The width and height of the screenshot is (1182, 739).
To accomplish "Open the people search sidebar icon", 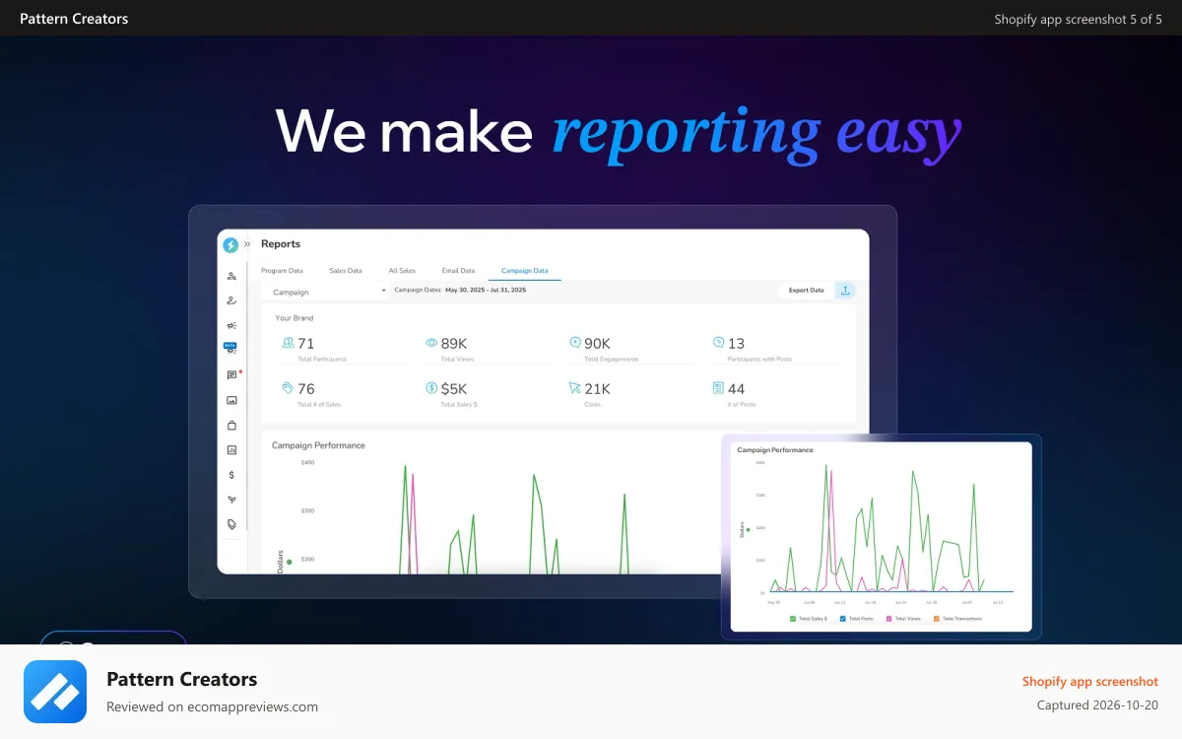I will pos(231,277).
